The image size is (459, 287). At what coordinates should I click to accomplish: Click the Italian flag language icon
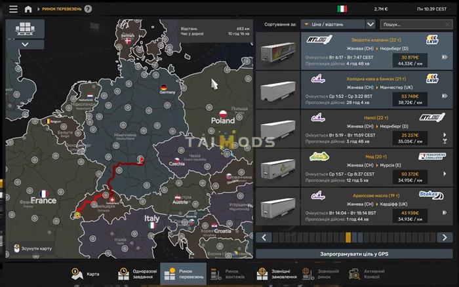click(x=342, y=9)
